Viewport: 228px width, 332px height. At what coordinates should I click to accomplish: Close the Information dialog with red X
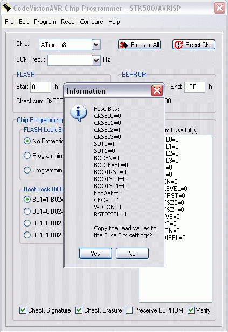pos(157,91)
